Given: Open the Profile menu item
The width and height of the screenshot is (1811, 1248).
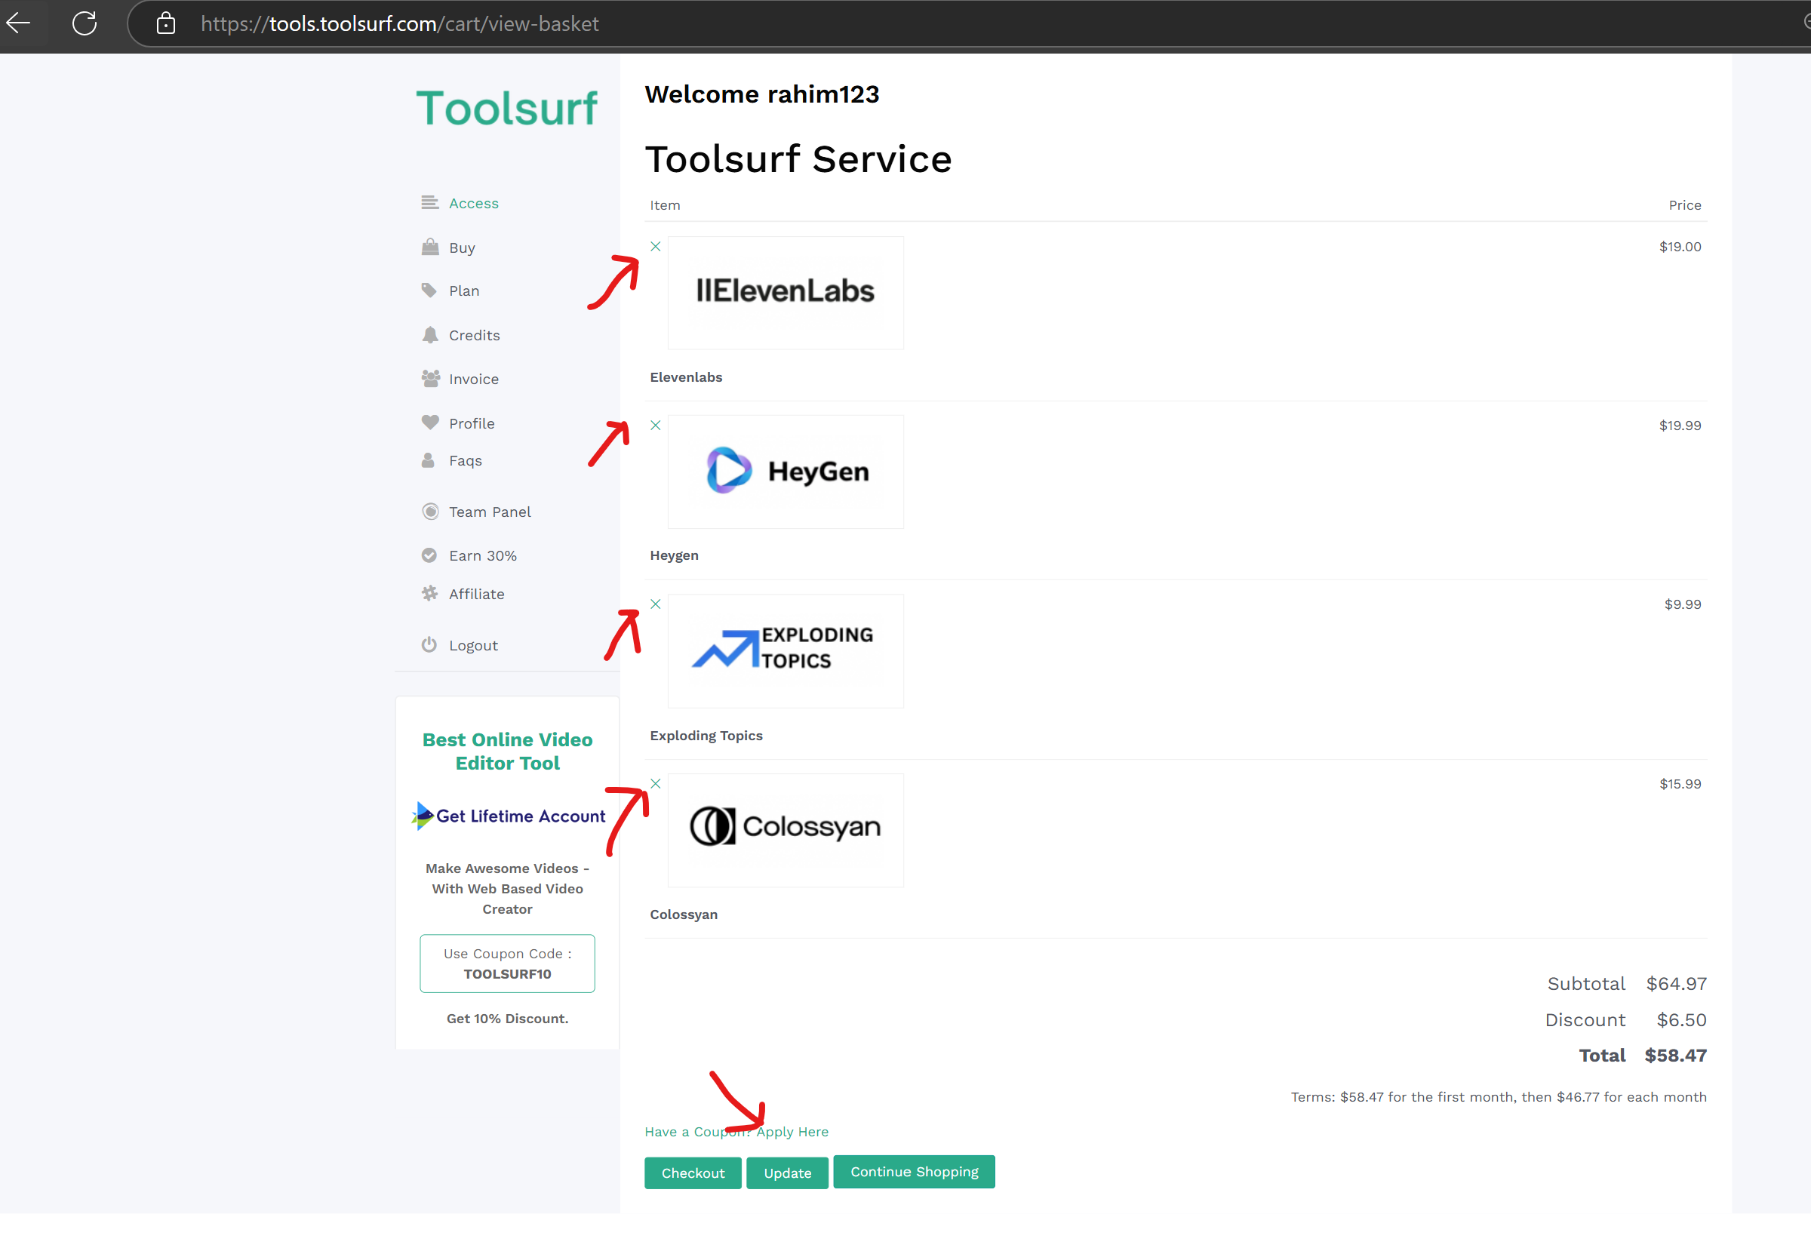Looking at the screenshot, I should click(x=472, y=424).
